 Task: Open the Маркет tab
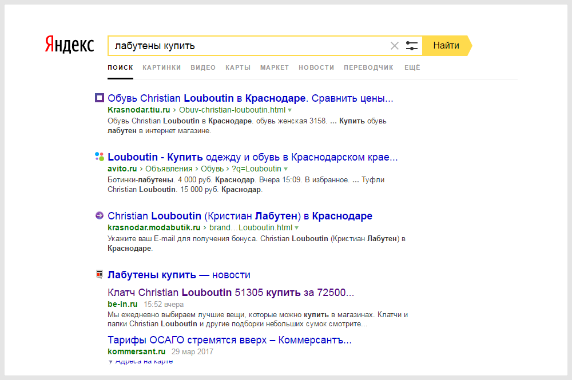tap(275, 67)
